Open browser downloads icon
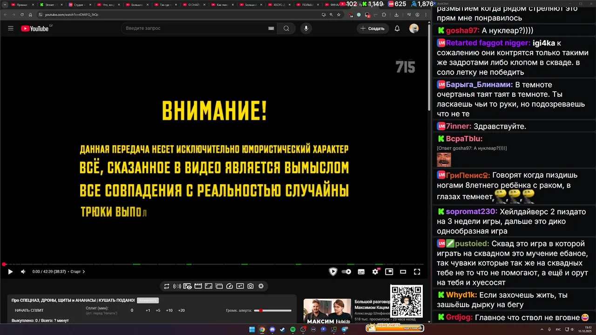This screenshot has height=335, width=596. pos(396,14)
